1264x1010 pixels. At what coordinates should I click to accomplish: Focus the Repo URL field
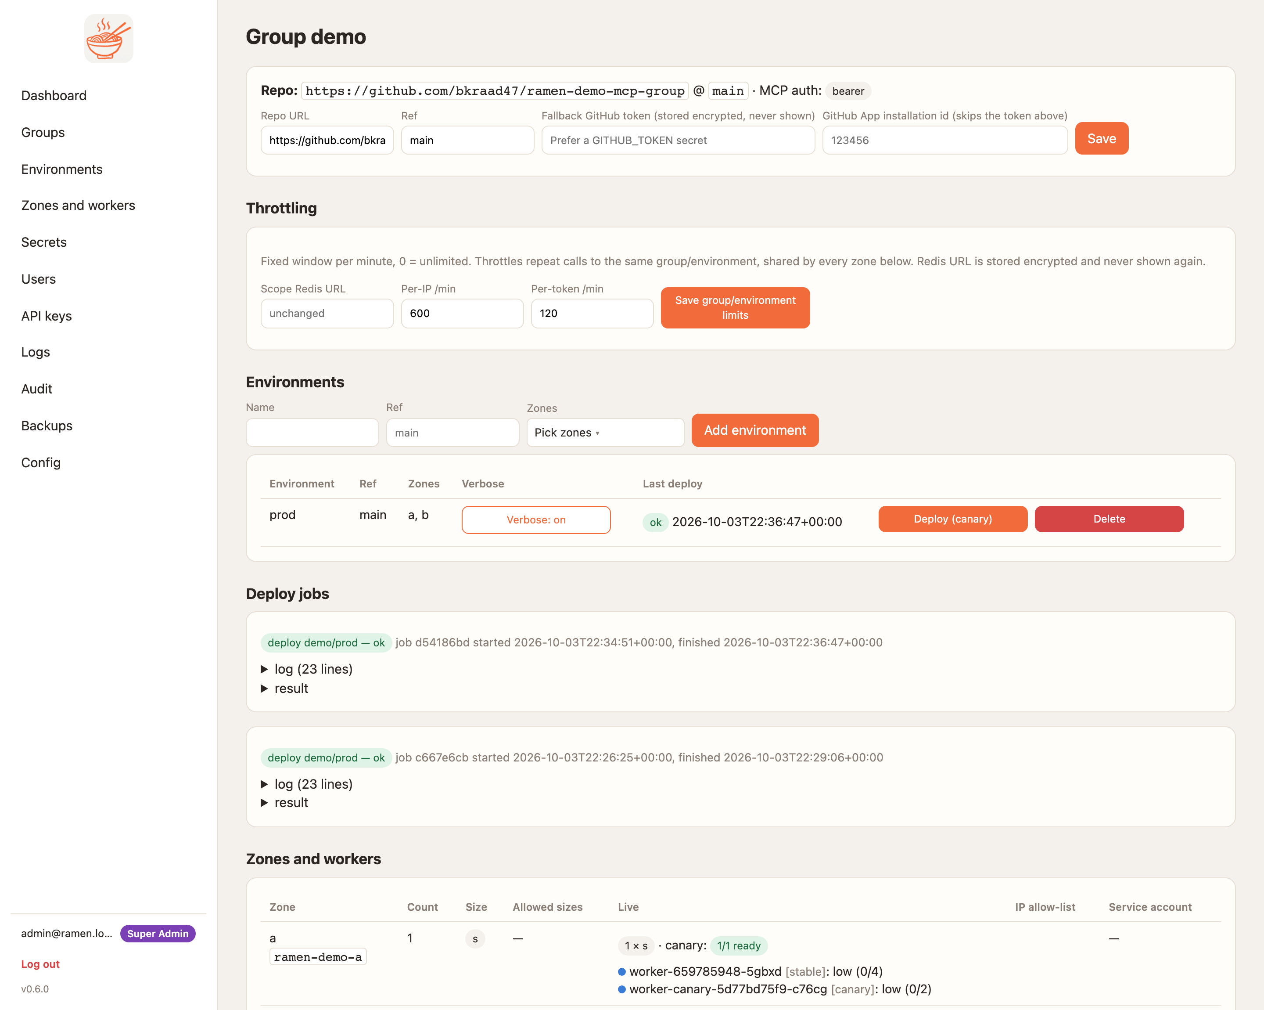coord(327,140)
